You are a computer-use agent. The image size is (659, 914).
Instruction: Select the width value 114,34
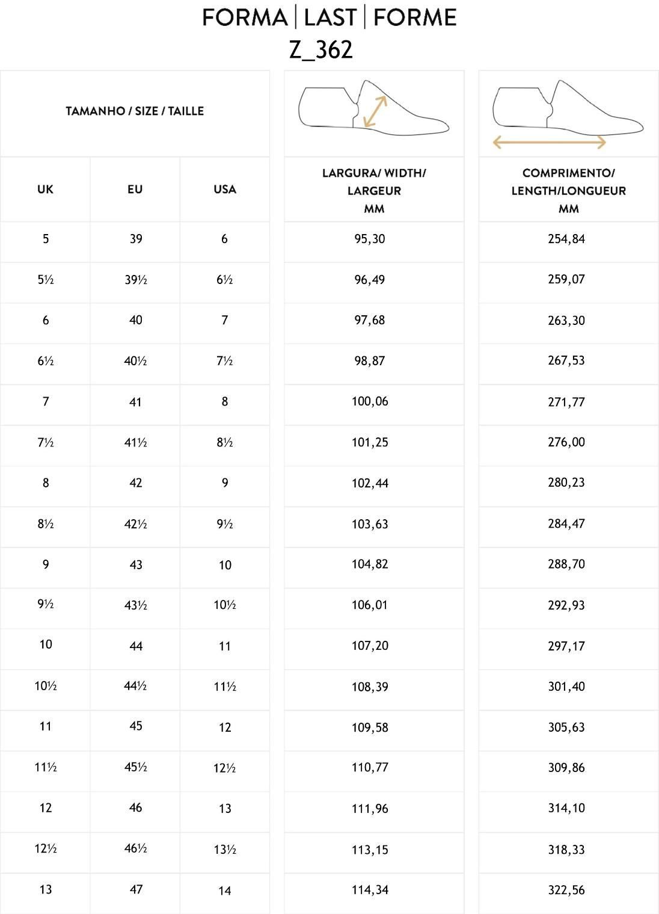370,890
